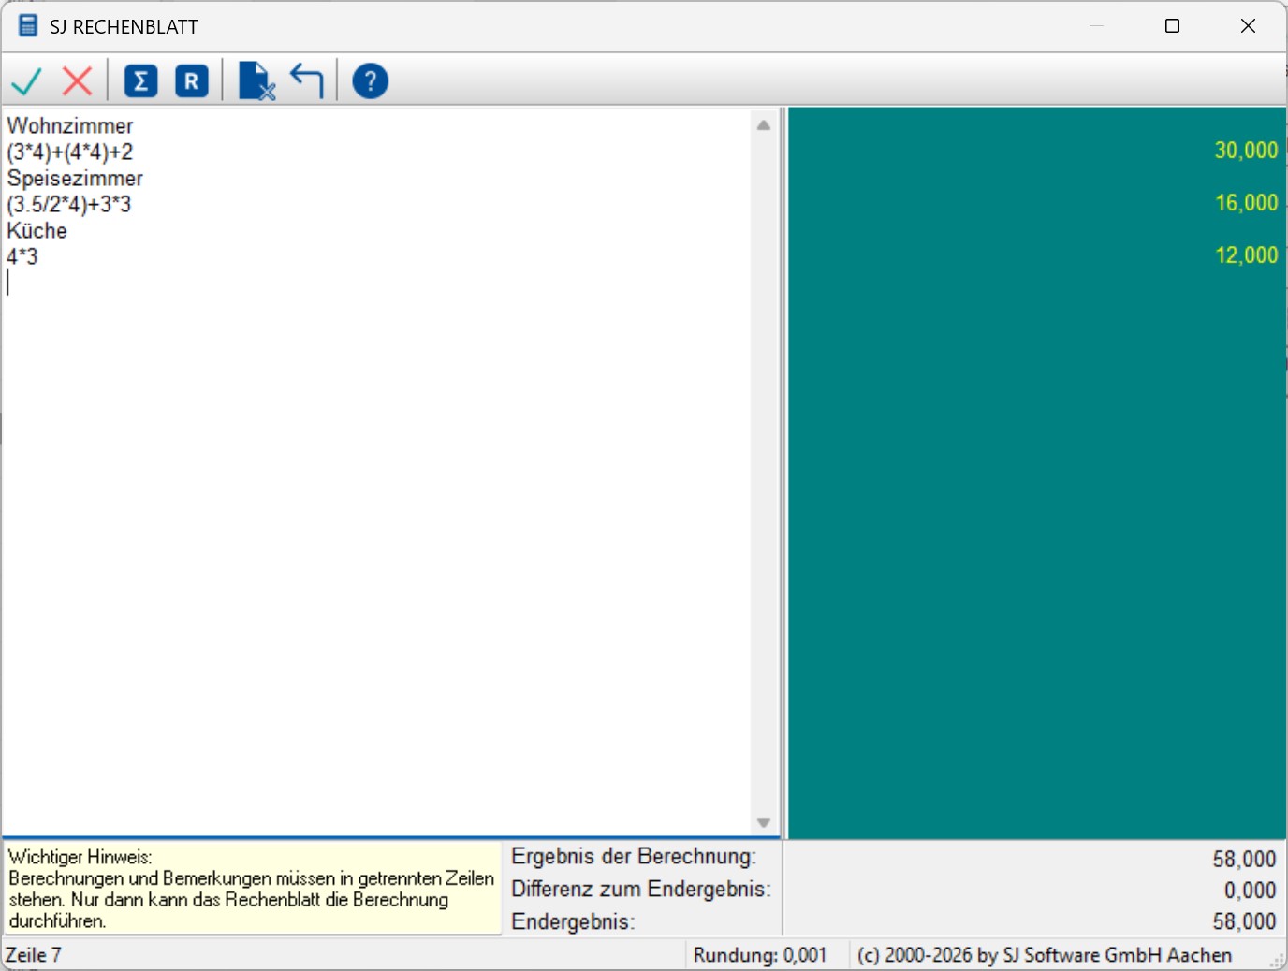Place cursor in the (3*4)+(4*4)+2 line
Viewport: 1288px width, 971px height.
pos(70,152)
